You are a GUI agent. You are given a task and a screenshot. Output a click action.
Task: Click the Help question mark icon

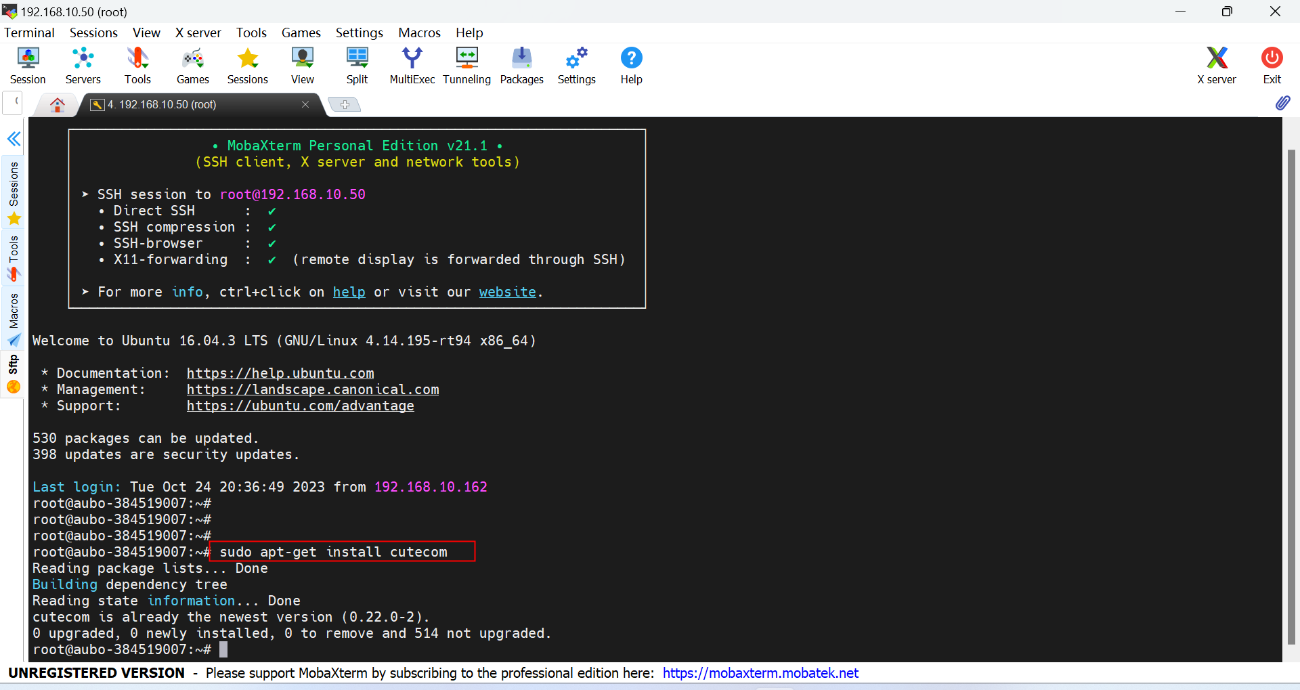pyautogui.click(x=631, y=66)
